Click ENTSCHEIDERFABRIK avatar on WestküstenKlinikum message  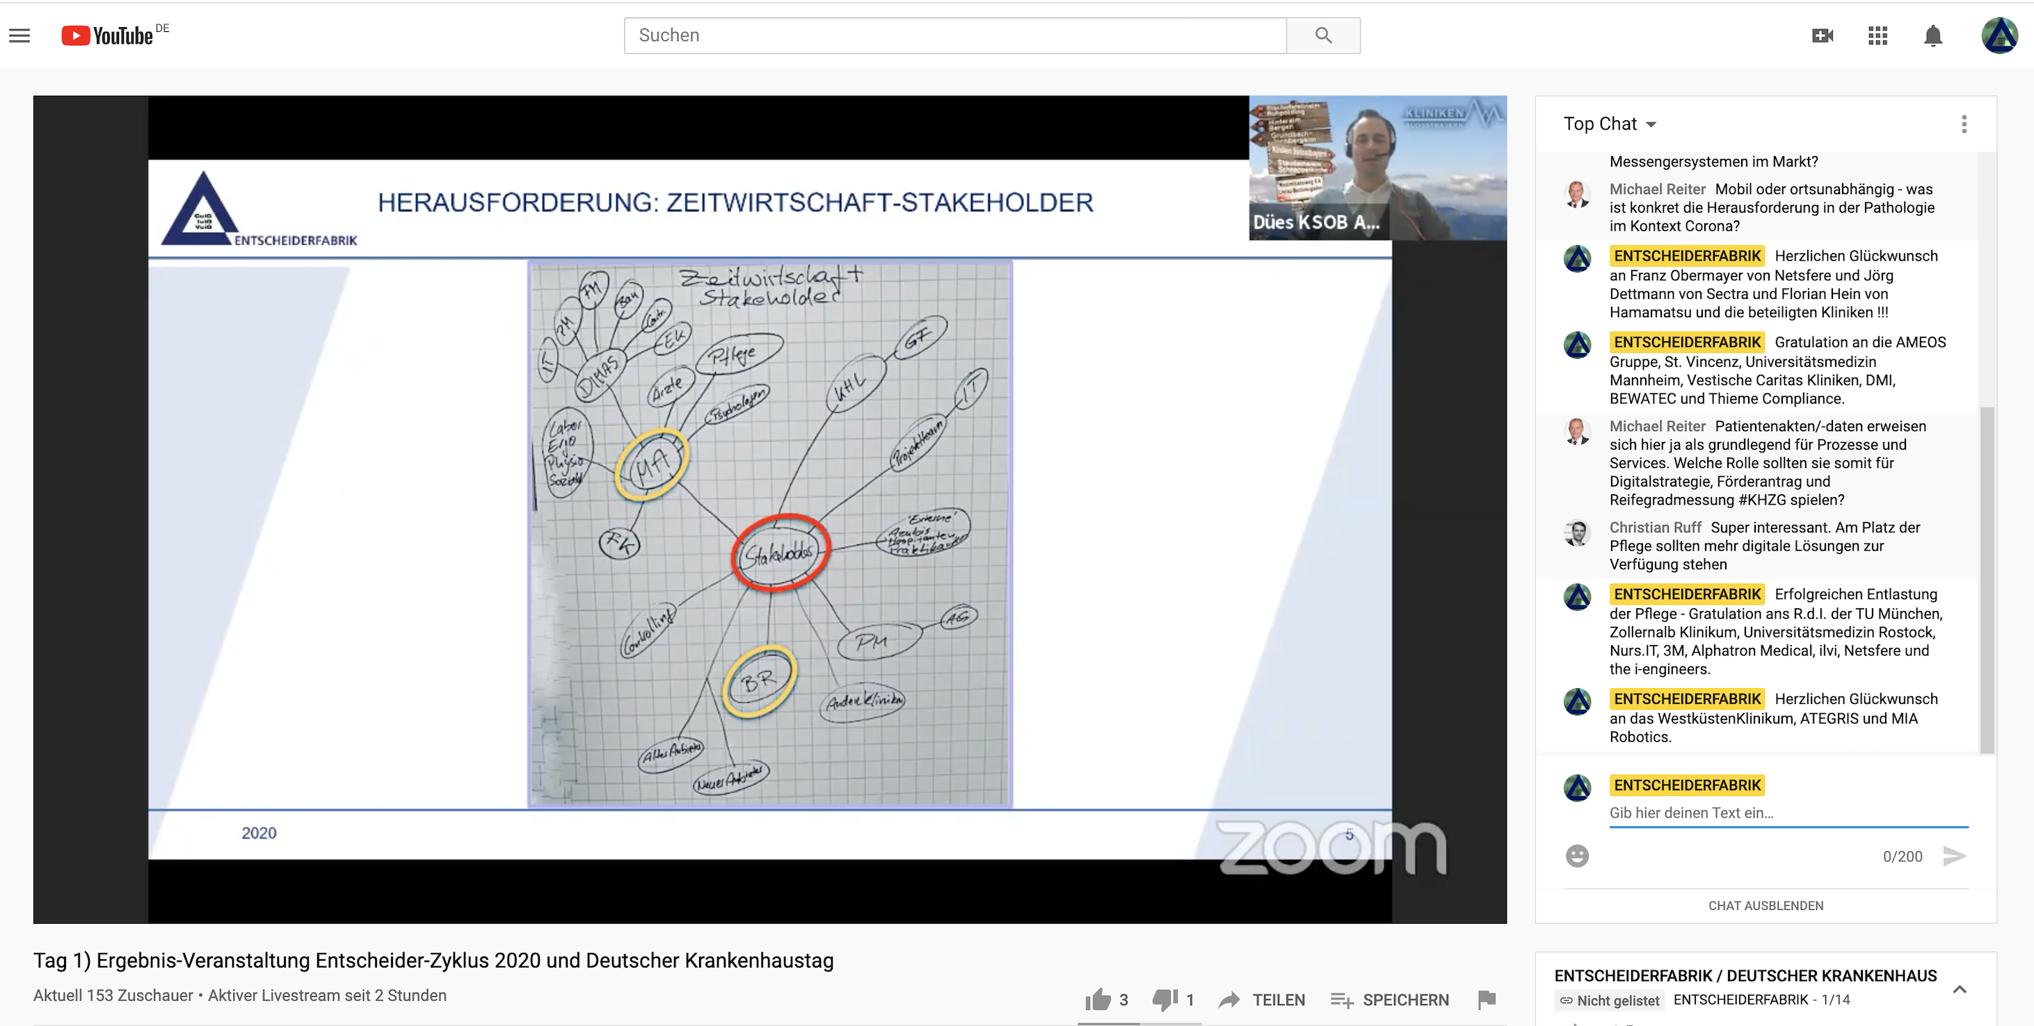tap(1578, 701)
